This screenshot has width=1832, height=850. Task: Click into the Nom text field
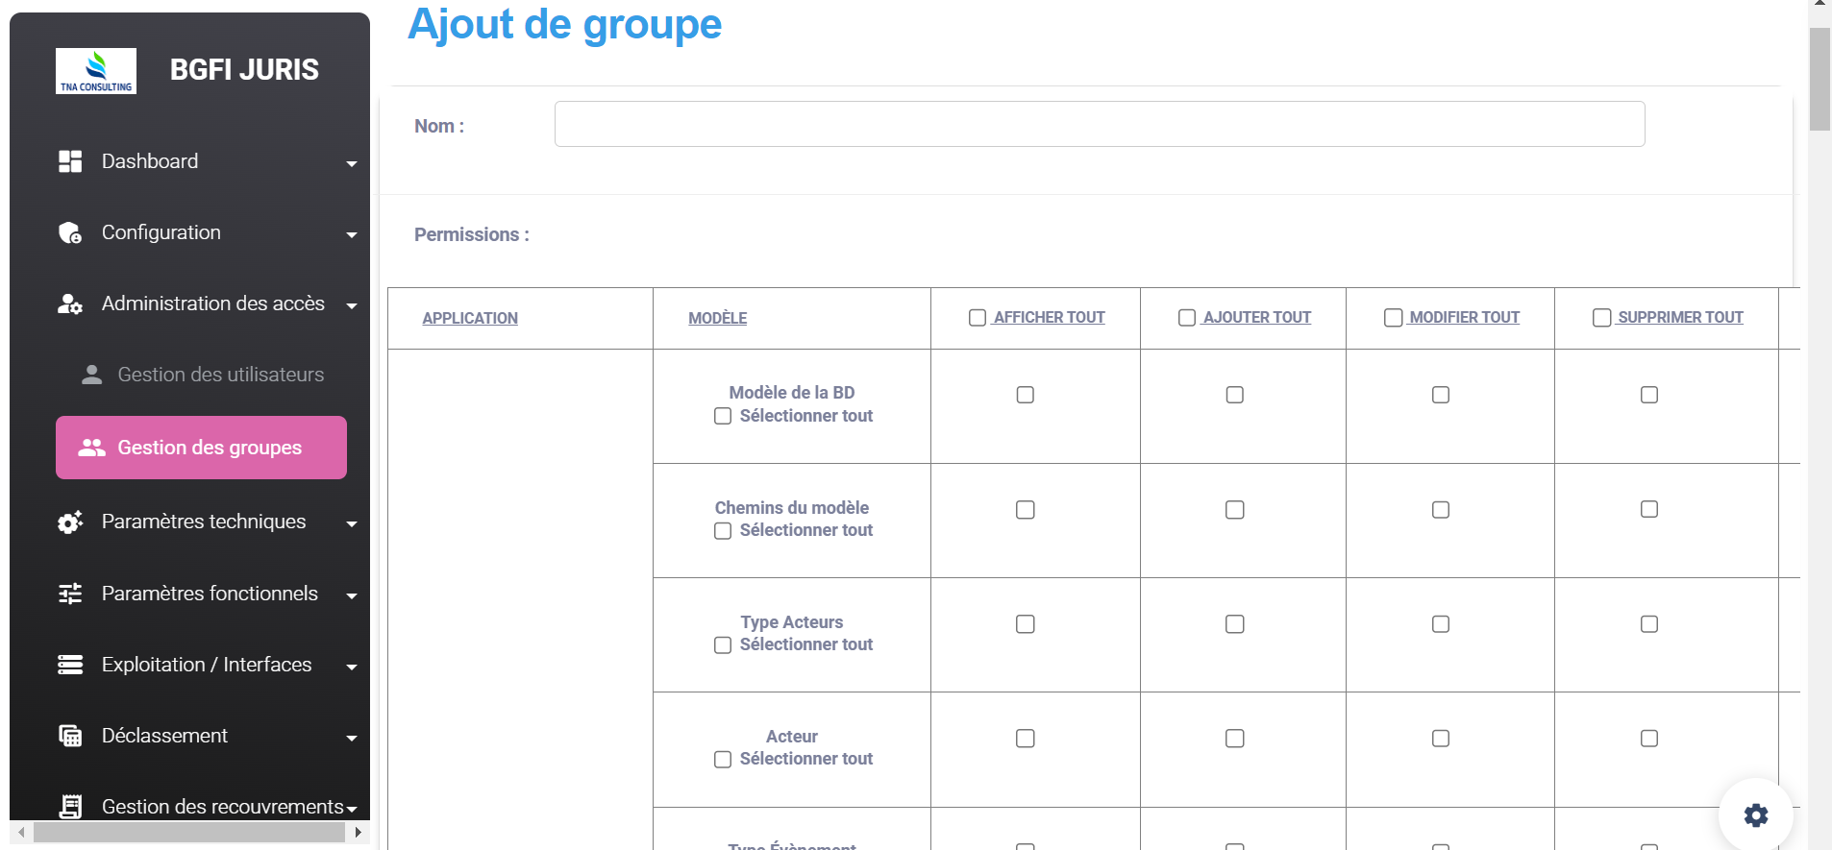1099,124
